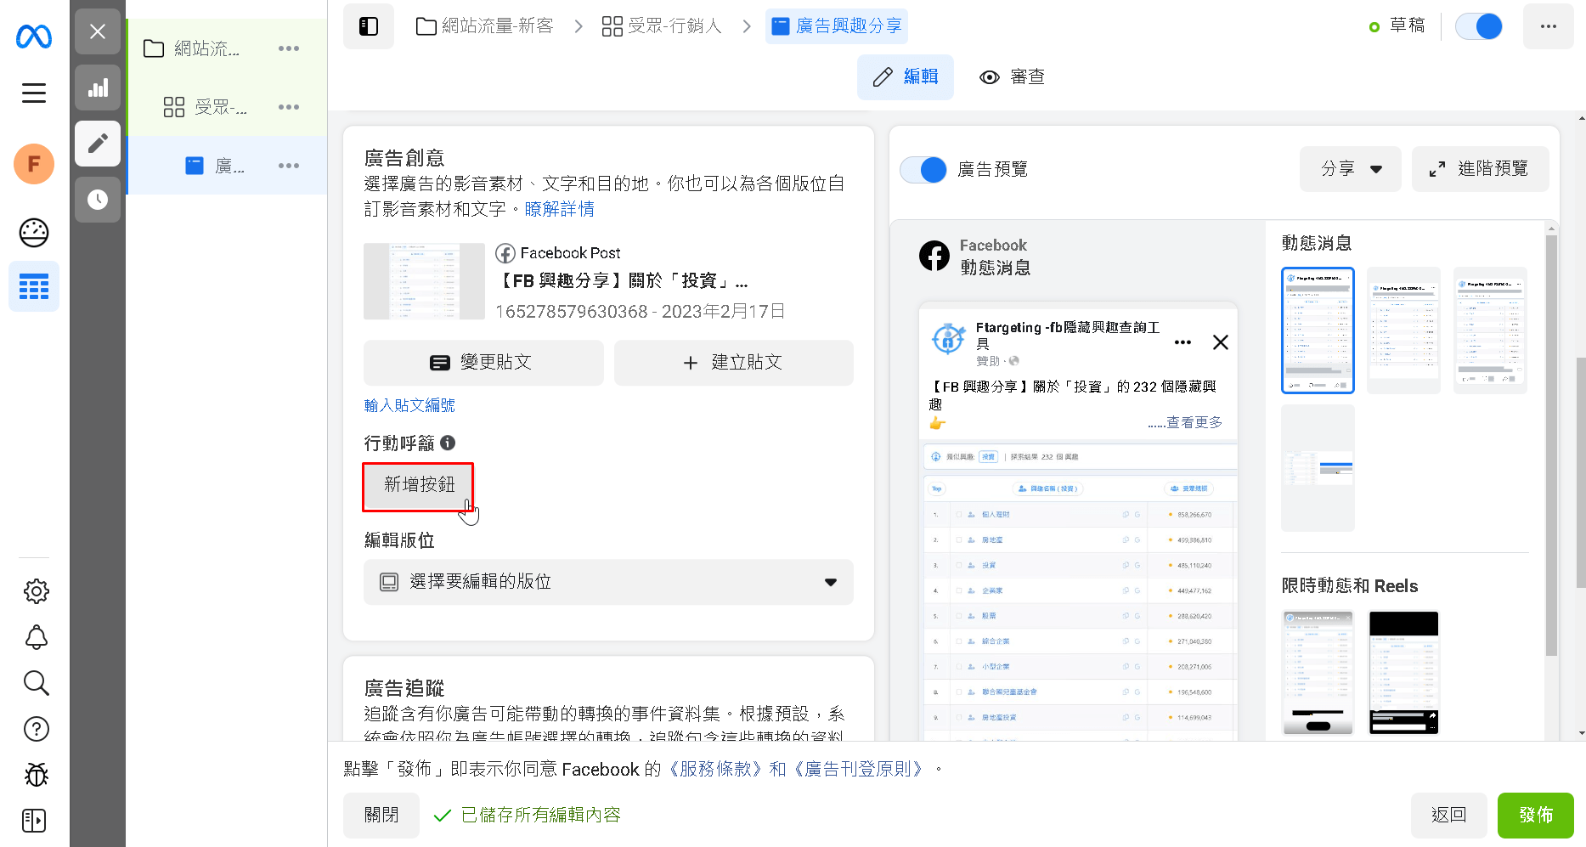The image size is (1586, 847).
Task: Toggle the navigation panel layout icon
Action: pyautogui.click(x=369, y=26)
